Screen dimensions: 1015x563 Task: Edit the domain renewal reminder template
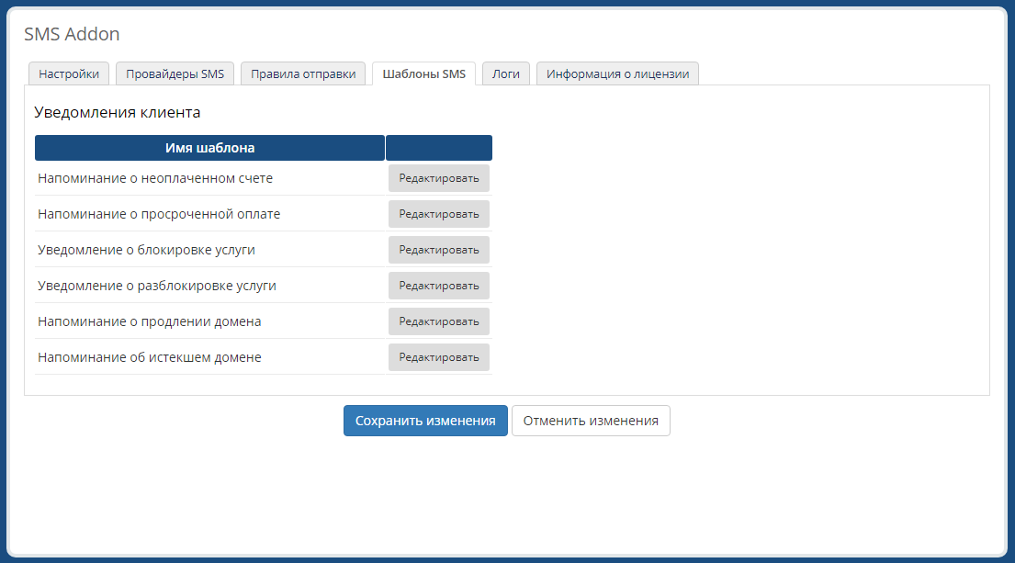tap(438, 321)
